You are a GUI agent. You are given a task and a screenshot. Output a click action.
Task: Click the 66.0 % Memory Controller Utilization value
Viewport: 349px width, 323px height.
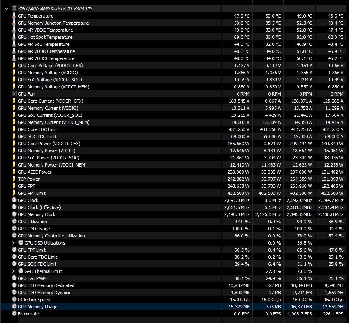point(242,236)
